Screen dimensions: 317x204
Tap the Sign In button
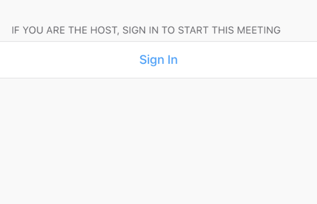(158, 60)
